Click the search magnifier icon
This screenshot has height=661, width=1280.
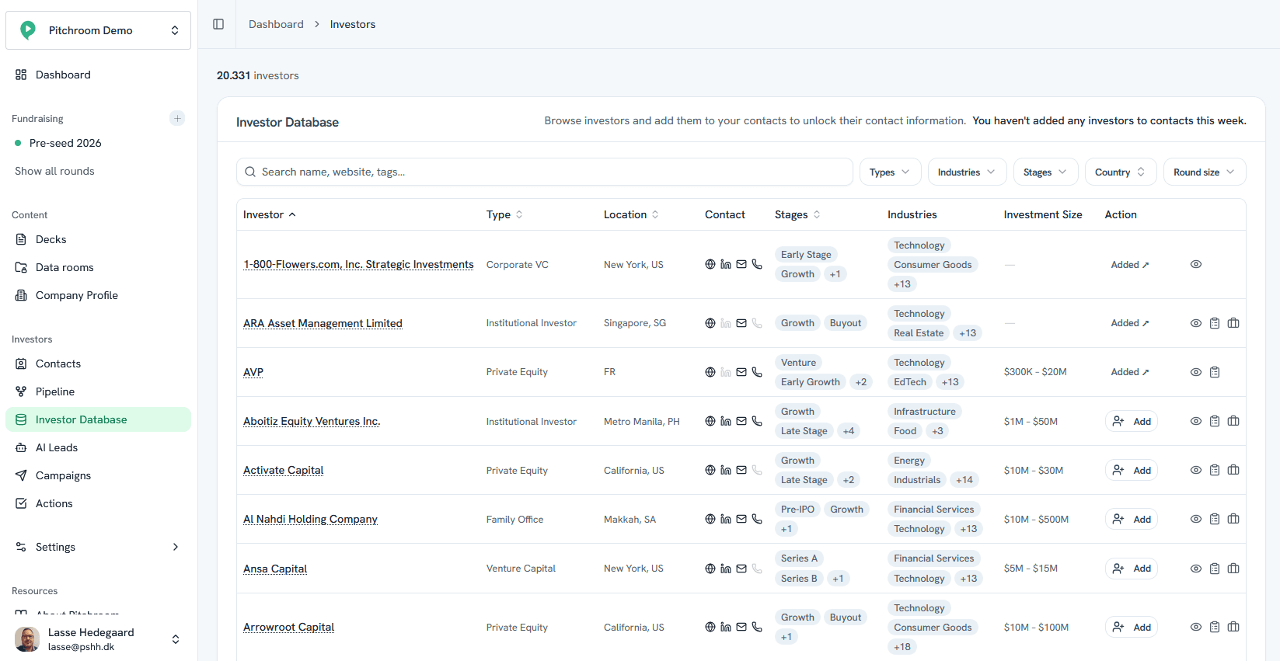(x=250, y=172)
